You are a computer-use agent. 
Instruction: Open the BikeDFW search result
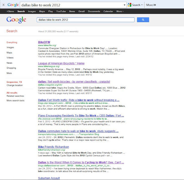pyautogui.click(x=44, y=42)
